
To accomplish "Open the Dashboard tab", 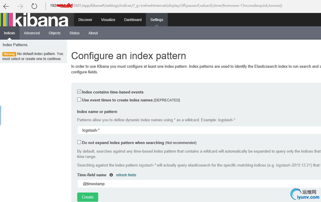I will [x=133, y=20].
